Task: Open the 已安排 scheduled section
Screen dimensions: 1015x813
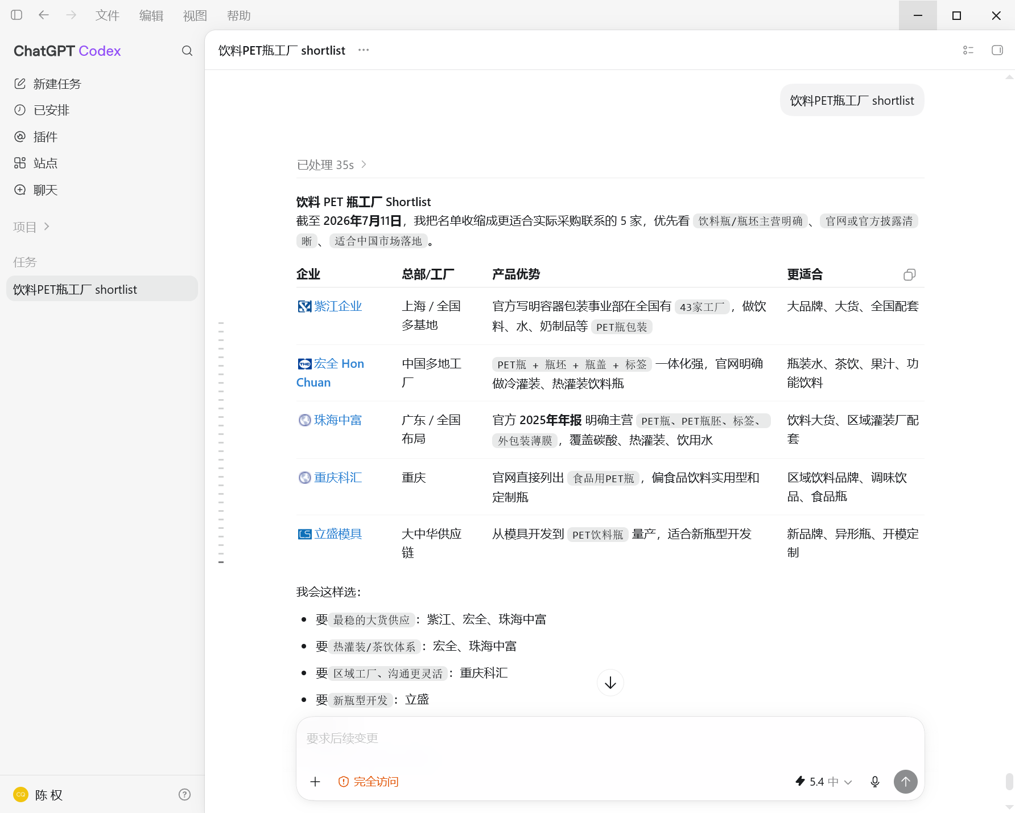Action: click(102, 110)
